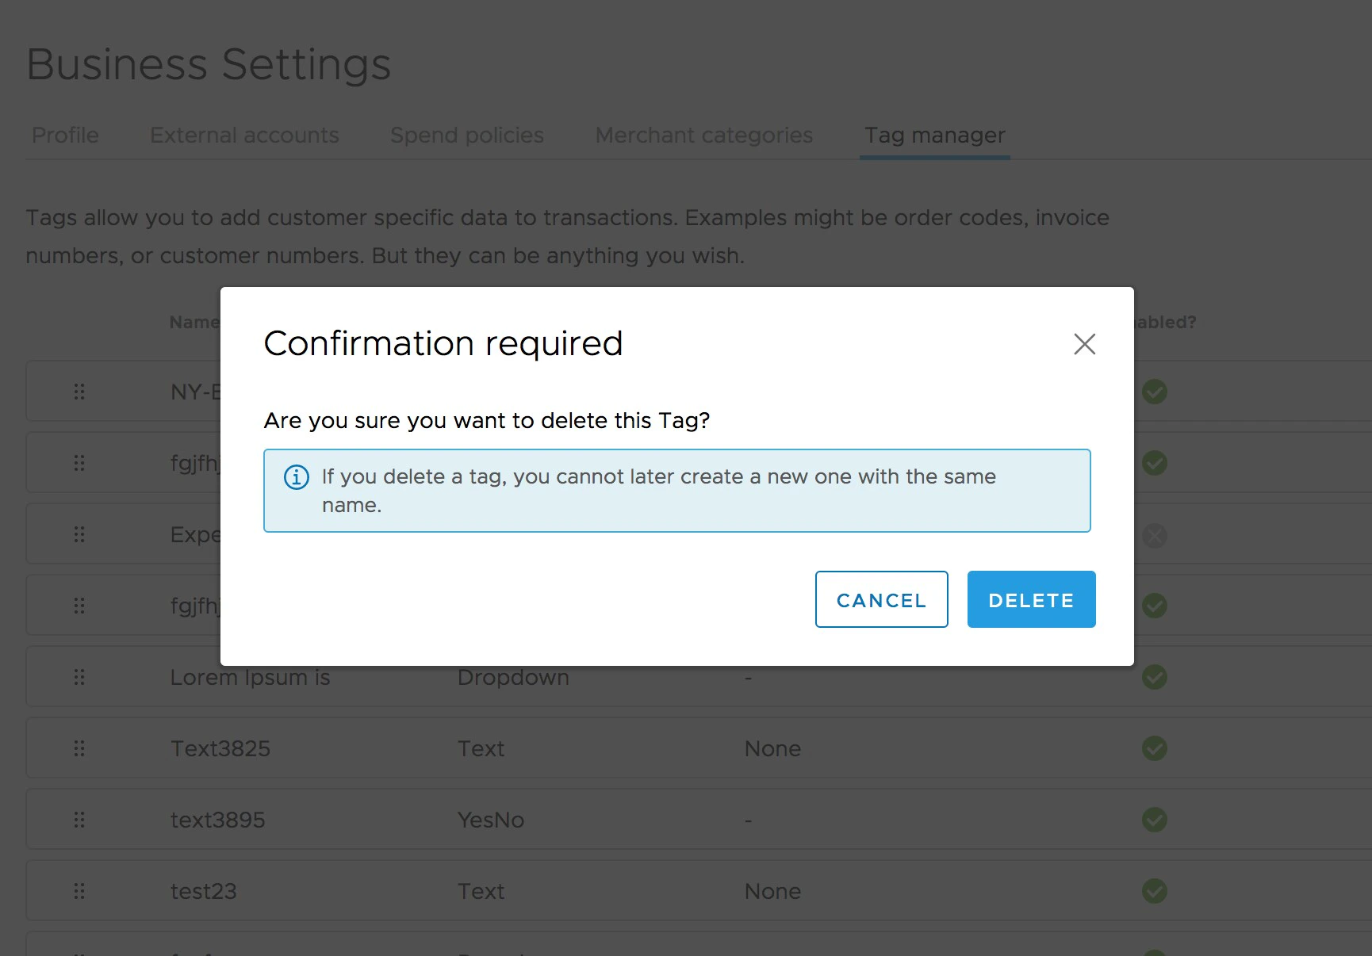Image resolution: width=1372 pixels, height=956 pixels.
Task: Open the Merchant categories tab
Action: tap(703, 136)
